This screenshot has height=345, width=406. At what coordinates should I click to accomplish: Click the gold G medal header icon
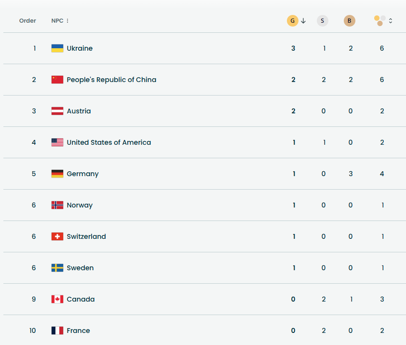293,21
